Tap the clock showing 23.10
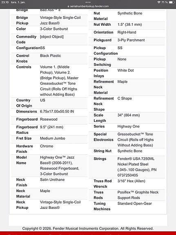The height and width of the screenshot is (235, 176). (5, 2)
